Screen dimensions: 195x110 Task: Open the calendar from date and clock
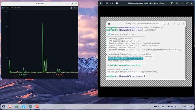click(x=186, y=107)
